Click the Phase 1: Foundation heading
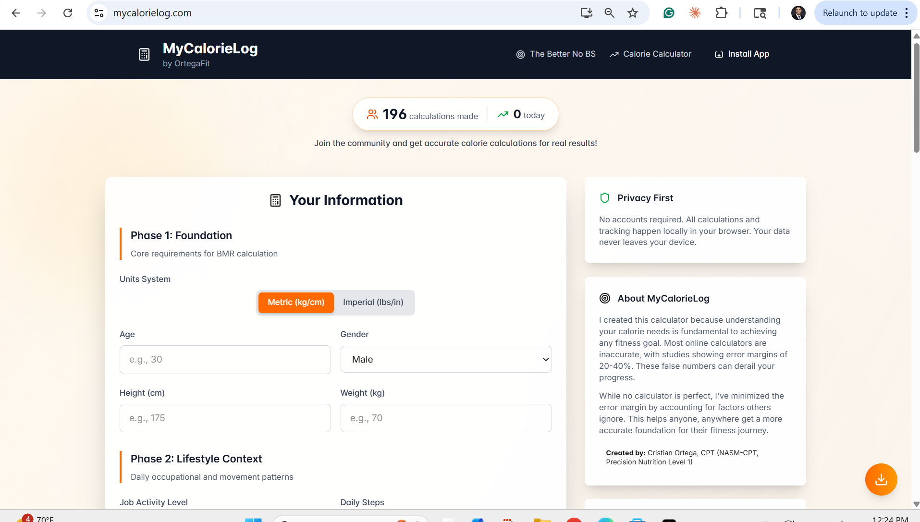Screen dimensions: 920x522 (181, 235)
